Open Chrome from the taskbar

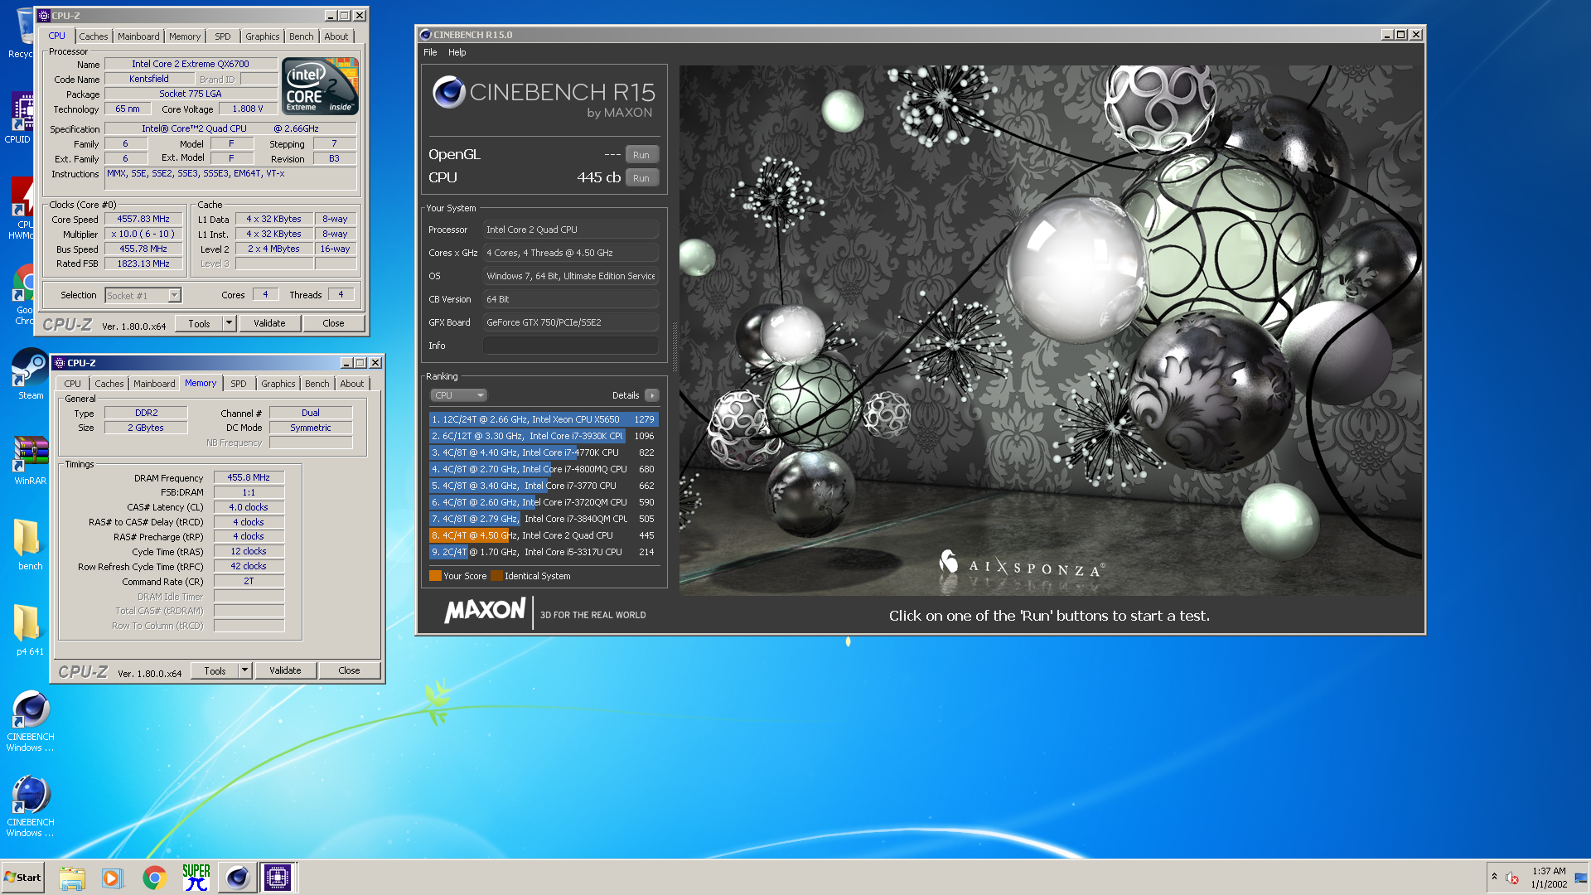[x=154, y=878]
